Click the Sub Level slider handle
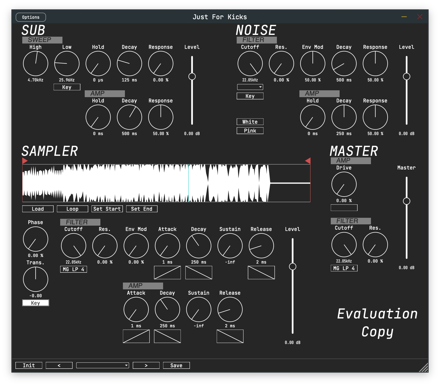This screenshot has height=386, width=440. (x=192, y=76)
